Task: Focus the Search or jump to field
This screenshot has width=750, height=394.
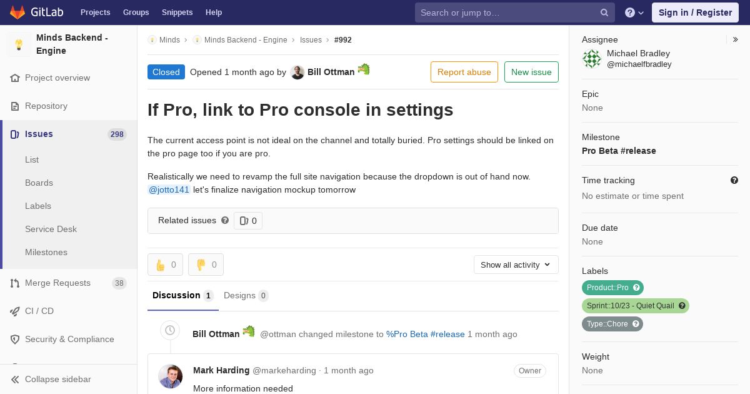Action: pyautogui.click(x=506, y=13)
